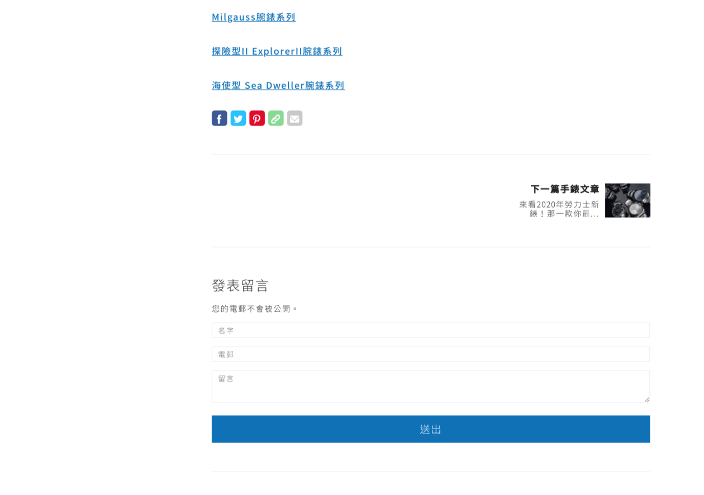Open the 探險型II ExplorerII腕錶系列 link

point(277,51)
